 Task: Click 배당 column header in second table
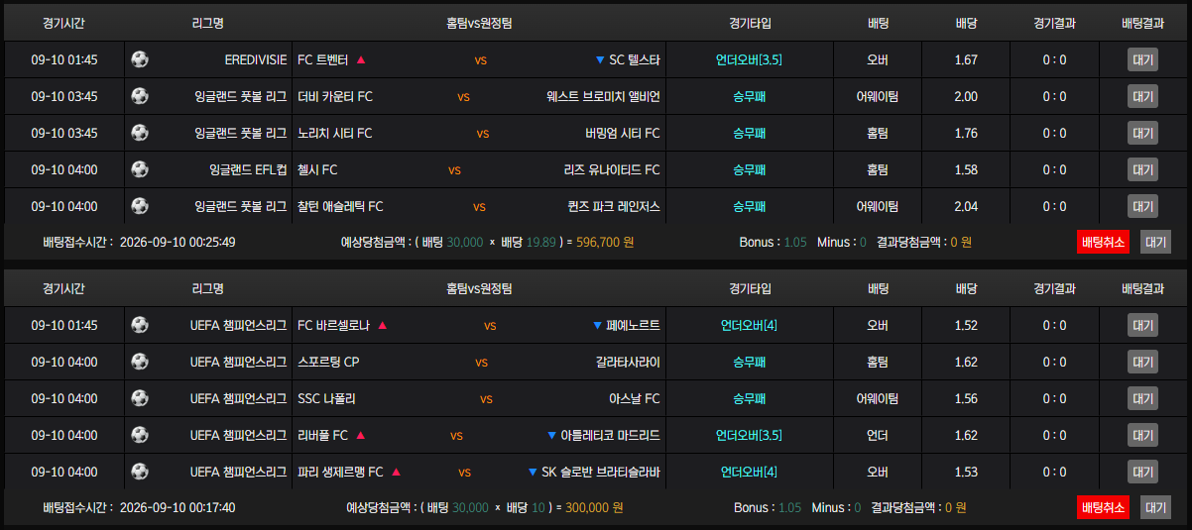pos(967,288)
